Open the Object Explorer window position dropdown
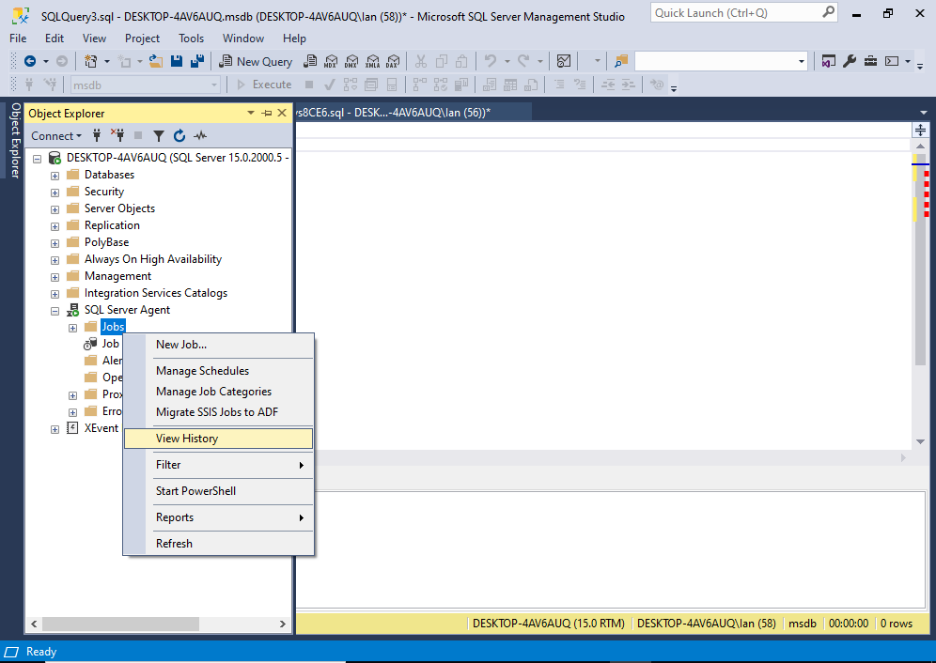 [x=251, y=113]
